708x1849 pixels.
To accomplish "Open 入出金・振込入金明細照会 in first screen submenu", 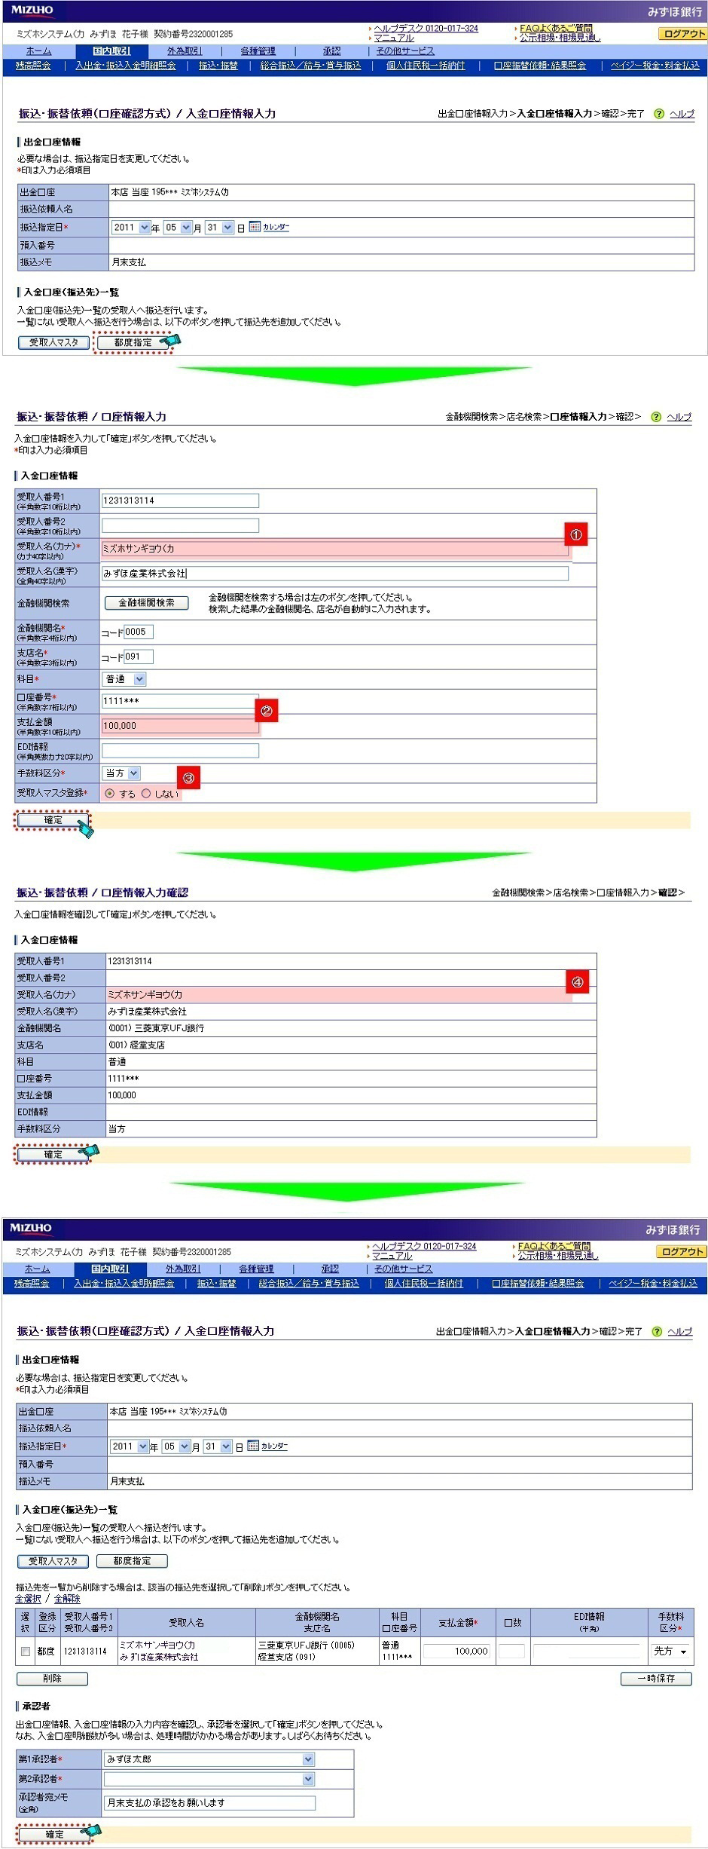I will pos(126,66).
